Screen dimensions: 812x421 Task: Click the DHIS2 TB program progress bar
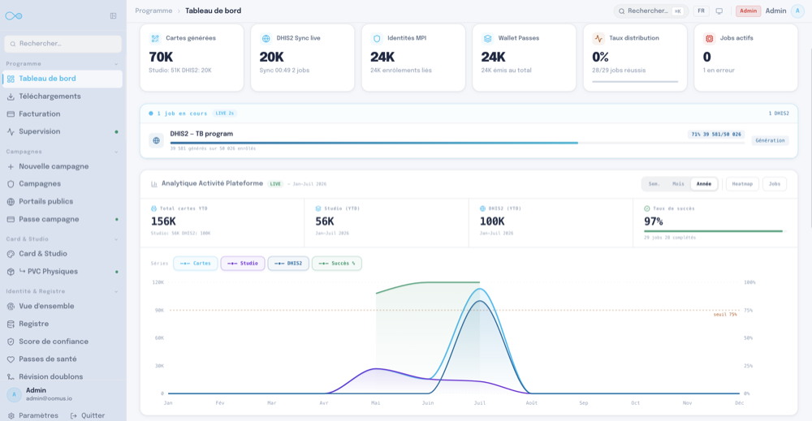click(x=457, y=143)
